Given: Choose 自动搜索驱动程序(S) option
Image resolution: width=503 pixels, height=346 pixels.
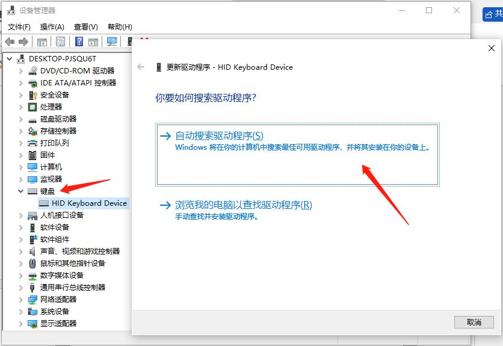Looking at the screenshot, I should (297, 155).
